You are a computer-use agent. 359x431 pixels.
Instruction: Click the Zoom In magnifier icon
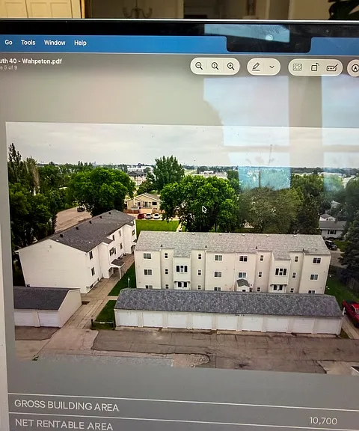(x=230, y=66)
